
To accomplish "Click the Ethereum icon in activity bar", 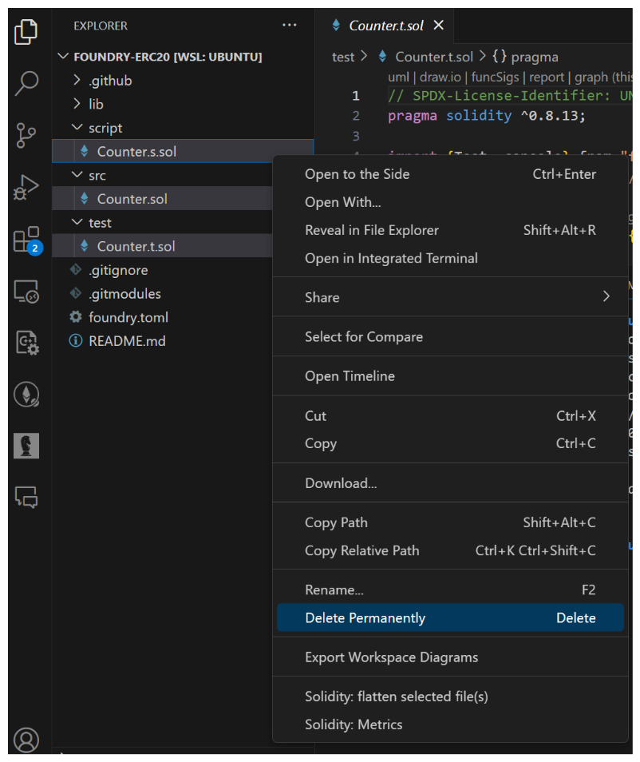I will pyautogui.click(x=26, y=394).
